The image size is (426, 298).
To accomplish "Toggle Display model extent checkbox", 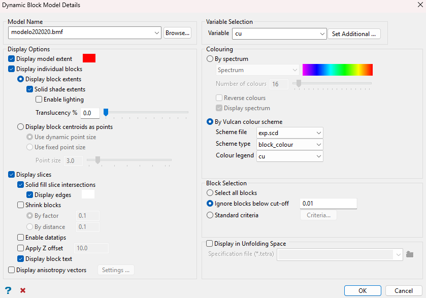I will (11, 59).
